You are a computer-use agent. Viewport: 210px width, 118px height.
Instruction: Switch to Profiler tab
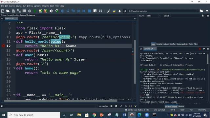coord(173,44)
